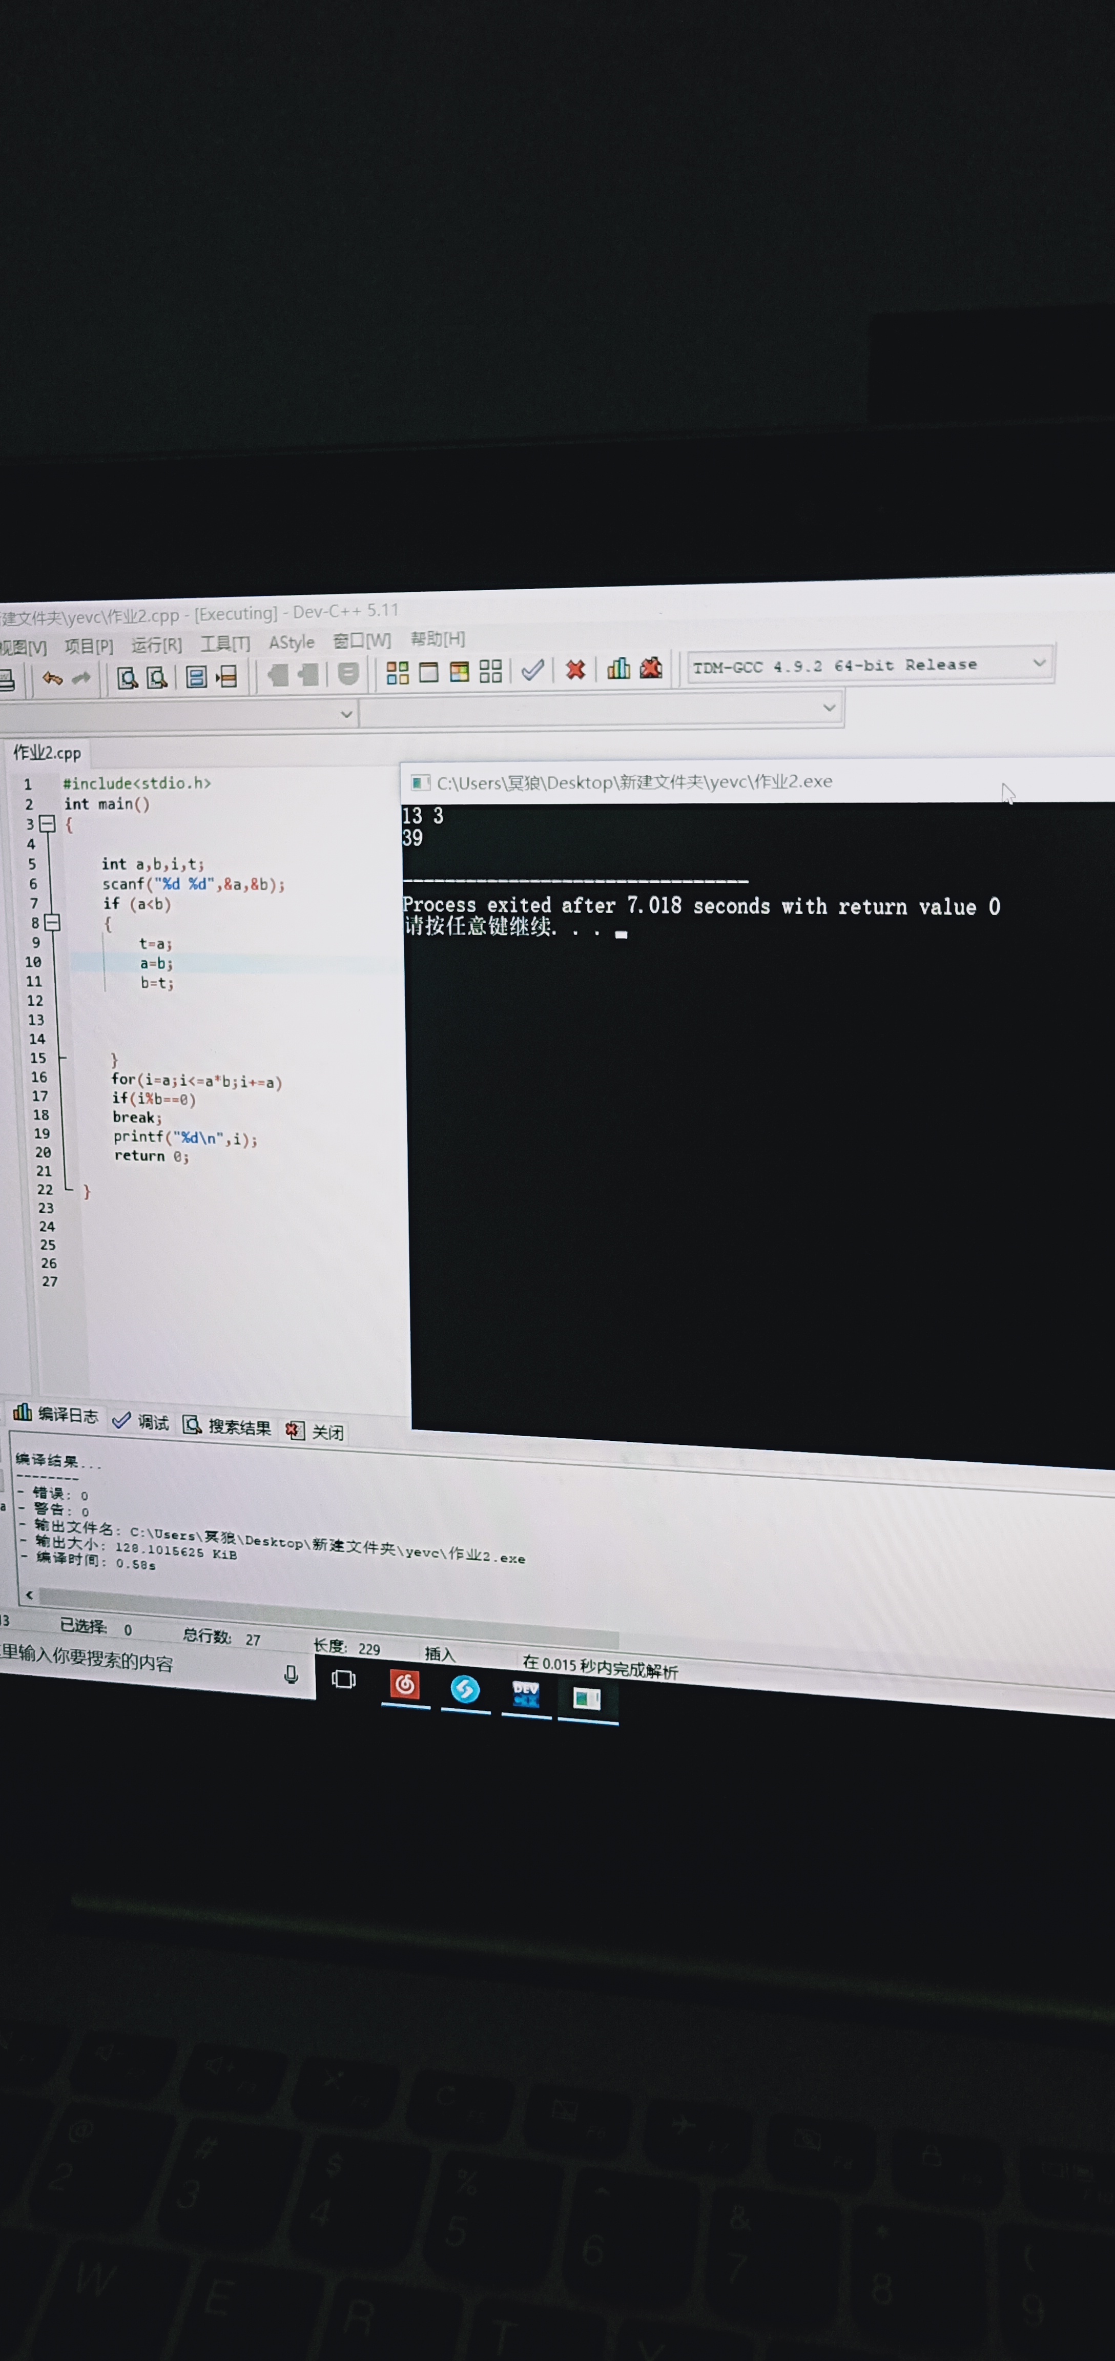The image size is (1115, 2361).
Task: Open Replace tool icon in toolbar
Action: coord(158,677)
